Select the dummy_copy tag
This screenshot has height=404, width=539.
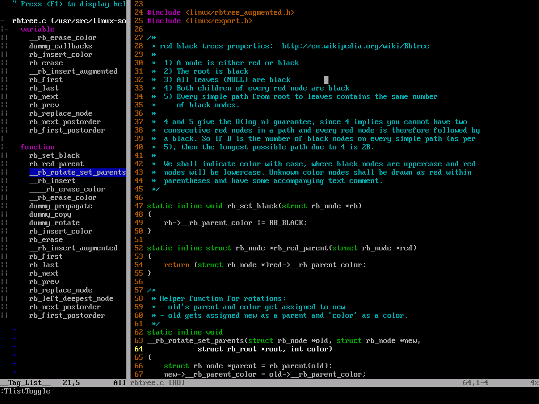(50, 215)
